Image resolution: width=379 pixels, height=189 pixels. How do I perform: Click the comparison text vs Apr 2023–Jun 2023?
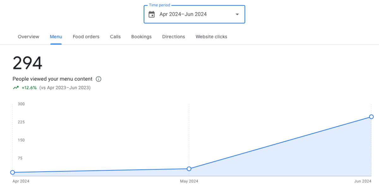[65, 88]
